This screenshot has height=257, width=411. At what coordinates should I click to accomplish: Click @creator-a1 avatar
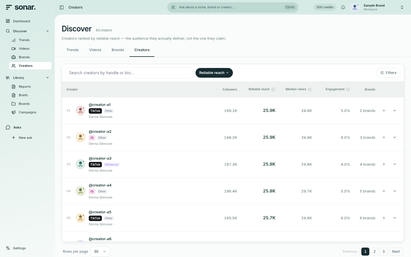coord(80,111)
